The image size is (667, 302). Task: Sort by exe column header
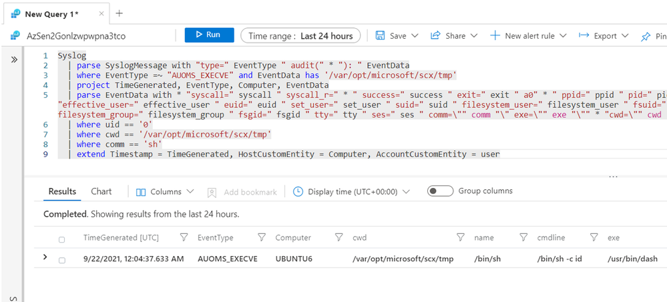[x=614, y=238]
